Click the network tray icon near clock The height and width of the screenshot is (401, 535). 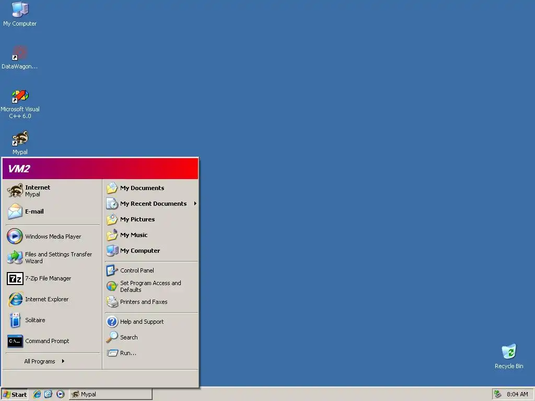click(498, 394)
